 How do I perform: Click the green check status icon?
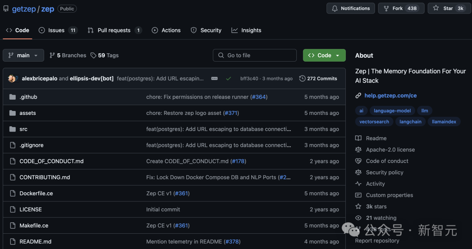[x=229, y=79]
